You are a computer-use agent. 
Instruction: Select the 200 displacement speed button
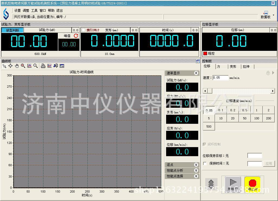point(268,118)
